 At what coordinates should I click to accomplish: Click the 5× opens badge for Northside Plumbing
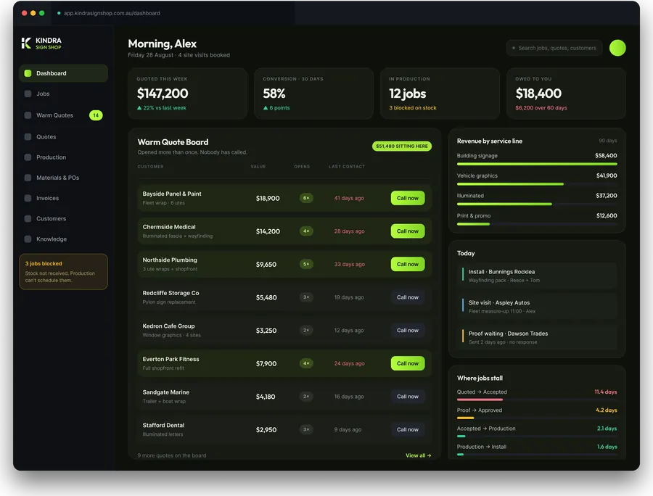(x=306, y=264)
